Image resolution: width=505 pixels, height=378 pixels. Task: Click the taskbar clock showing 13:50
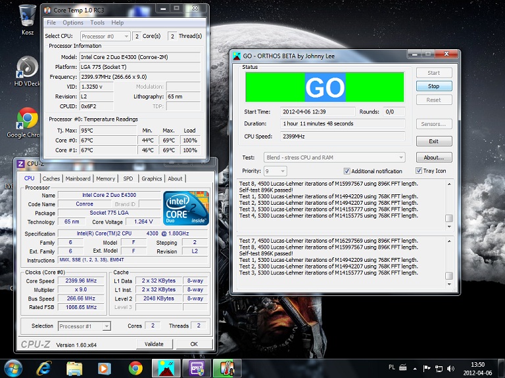(477, 369)
